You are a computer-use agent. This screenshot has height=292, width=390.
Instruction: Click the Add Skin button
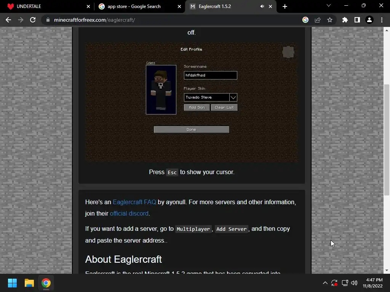(x=197, y=108)
